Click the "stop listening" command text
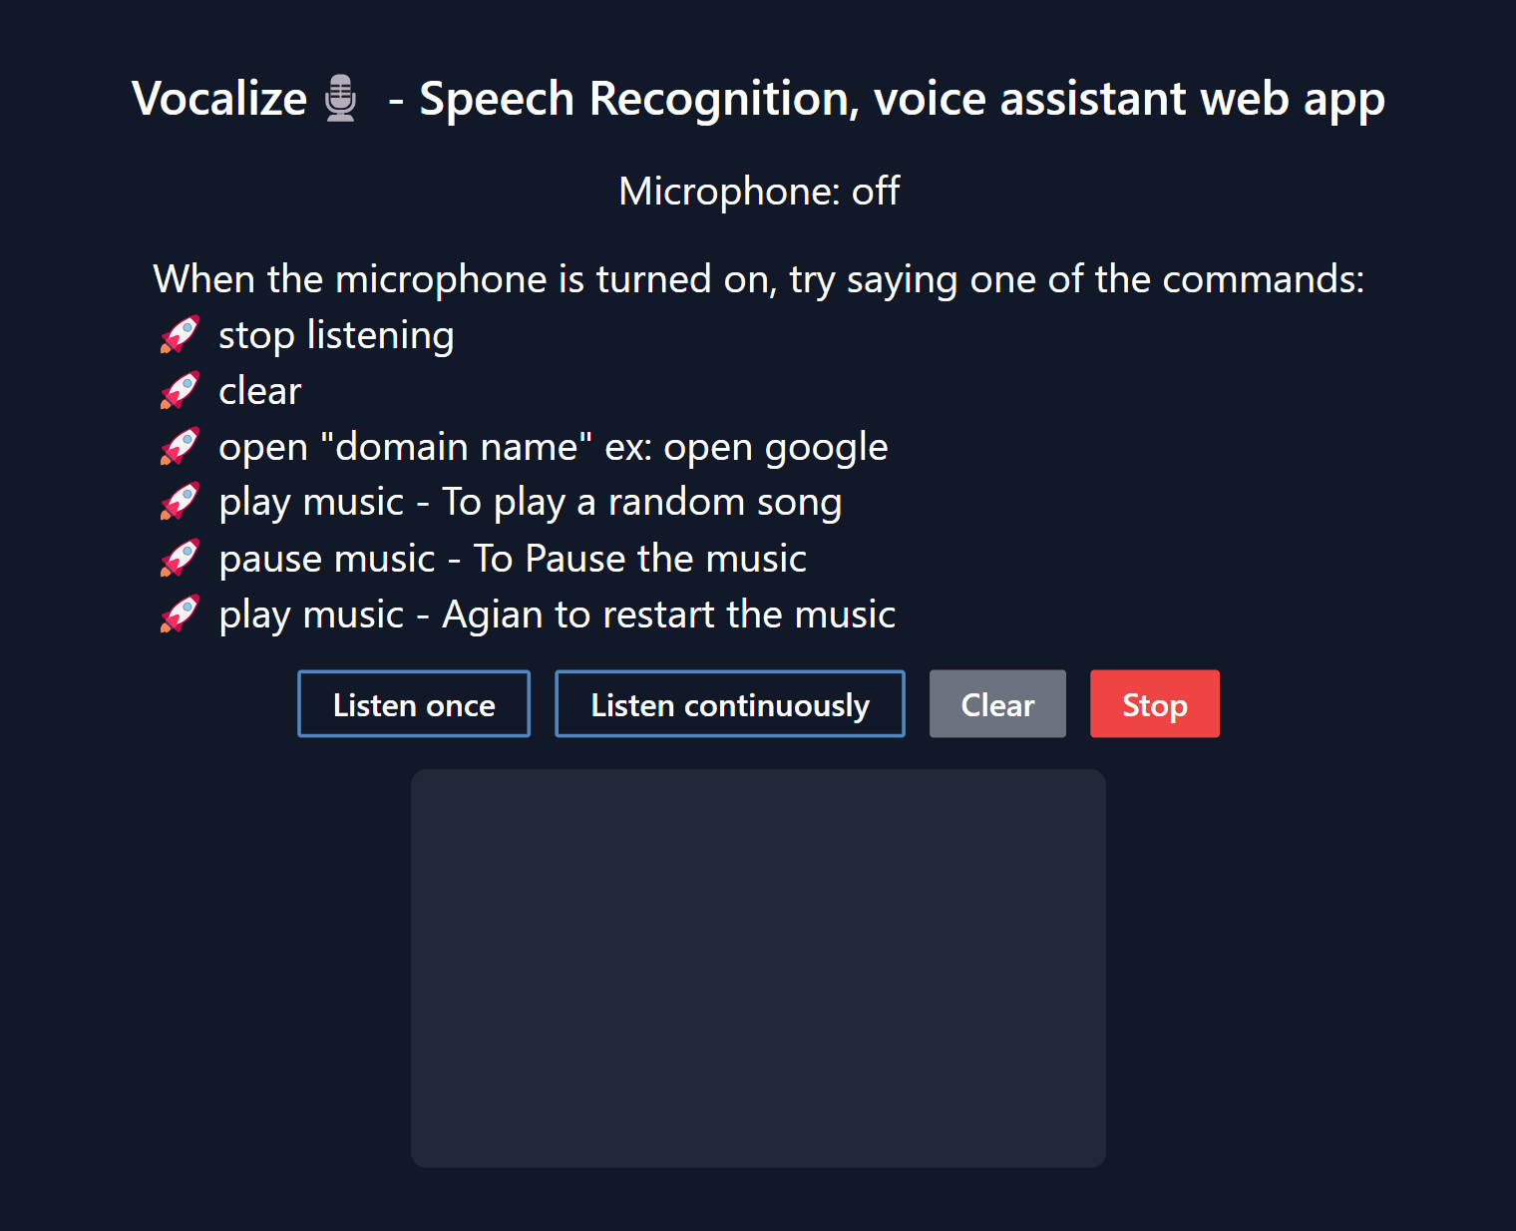1516x1231 pixels. coord(336,336)
